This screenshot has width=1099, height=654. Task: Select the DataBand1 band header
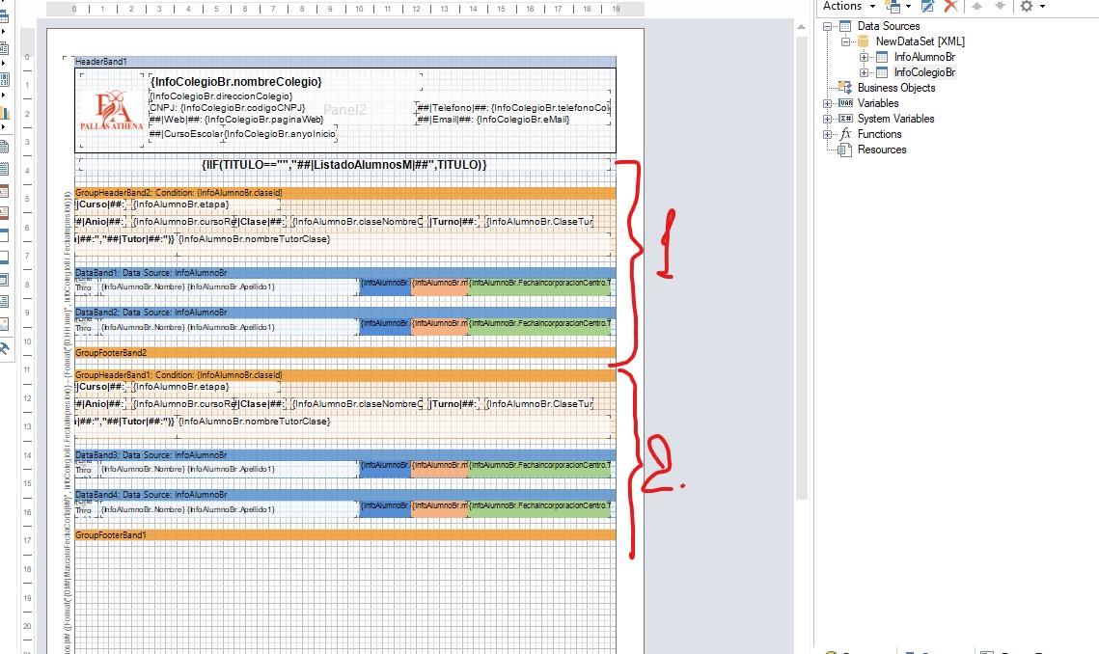click(344, 273)
